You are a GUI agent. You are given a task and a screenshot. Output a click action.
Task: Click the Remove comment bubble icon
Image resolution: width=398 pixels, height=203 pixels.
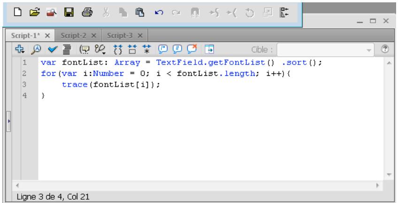point(192,49)
